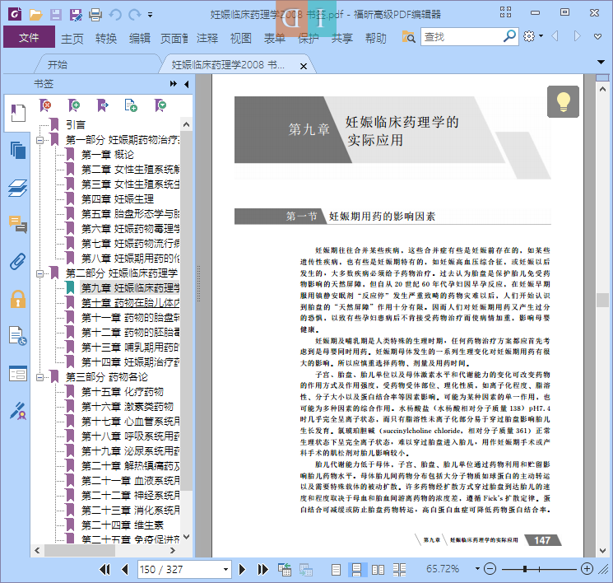Open a file with the folder icon
613x583 pixels.
tap(35, 15)
